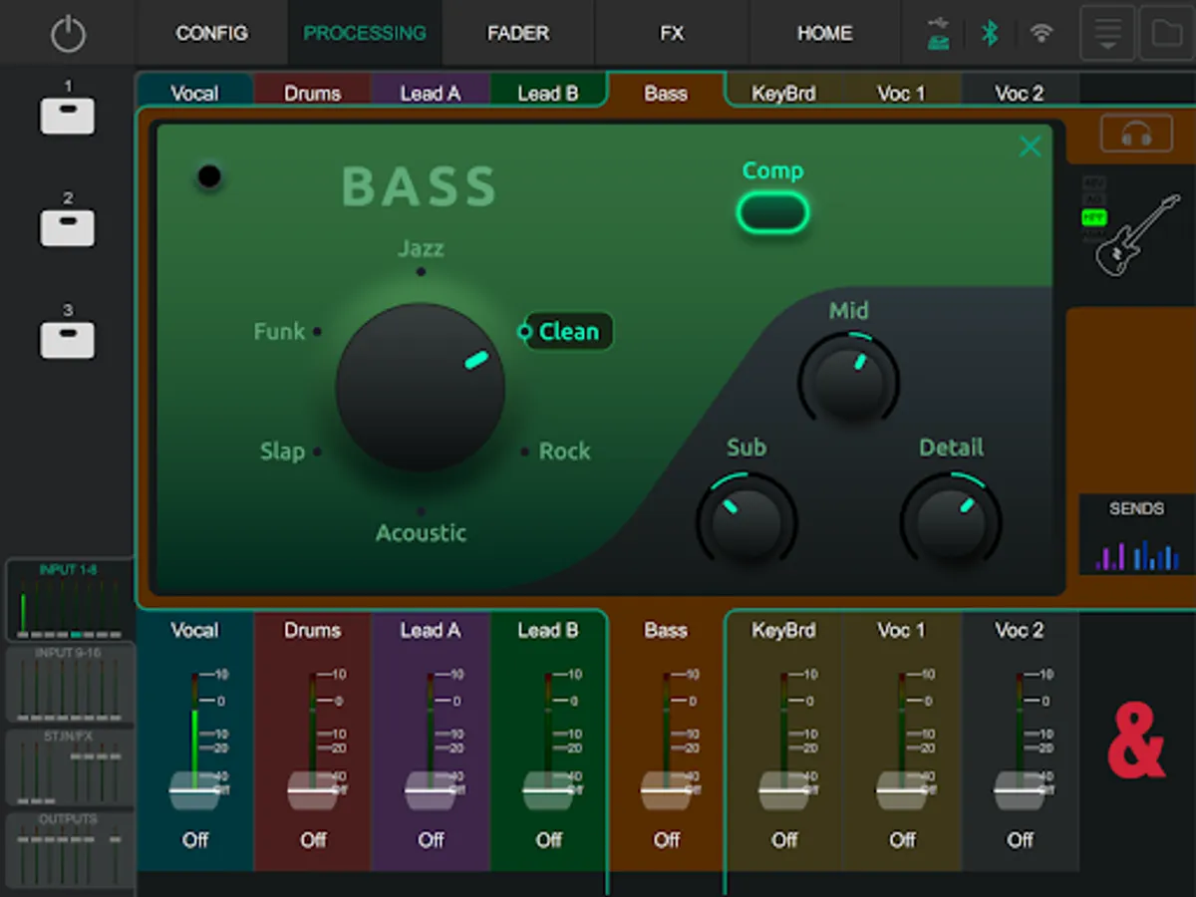
Task: Click the bass guitar preset icon
Action: pos(1137,236)
